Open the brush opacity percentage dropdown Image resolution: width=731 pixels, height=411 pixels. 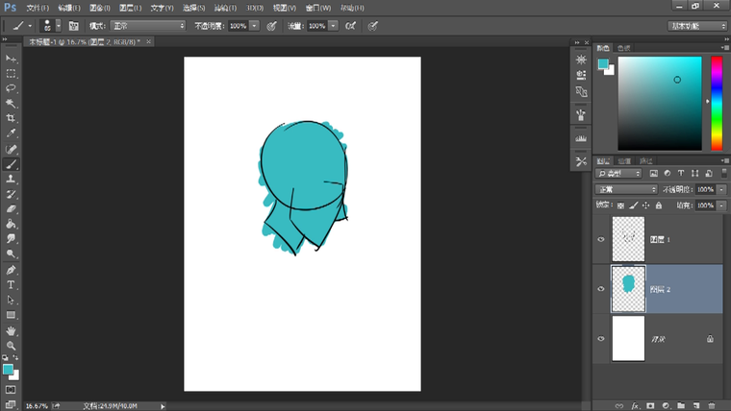(x=254, y=26)
